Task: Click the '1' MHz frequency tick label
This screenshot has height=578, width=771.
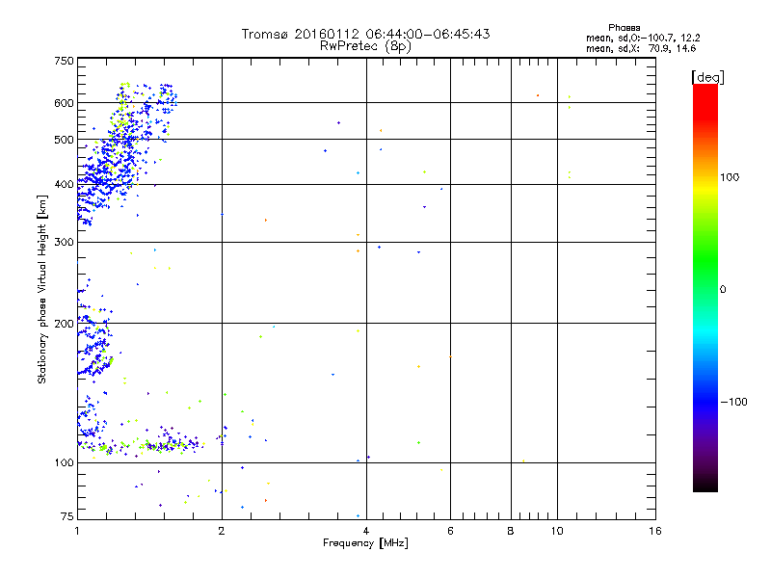Action: (77, 531)
